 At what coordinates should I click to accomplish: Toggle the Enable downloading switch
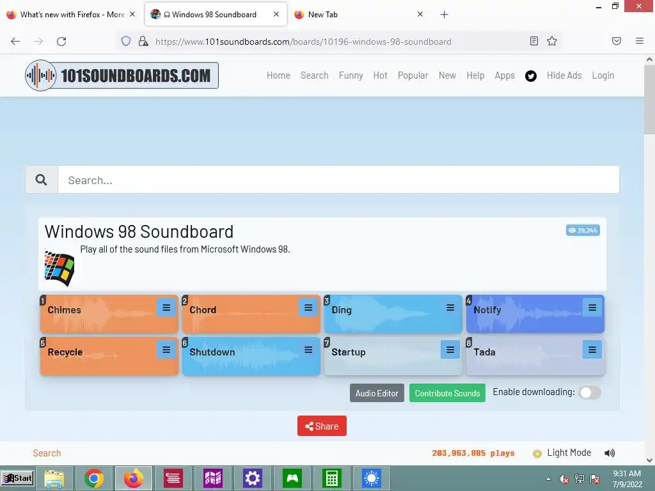[x=589, y=393]
